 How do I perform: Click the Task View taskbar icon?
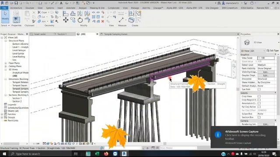point(76,154)
